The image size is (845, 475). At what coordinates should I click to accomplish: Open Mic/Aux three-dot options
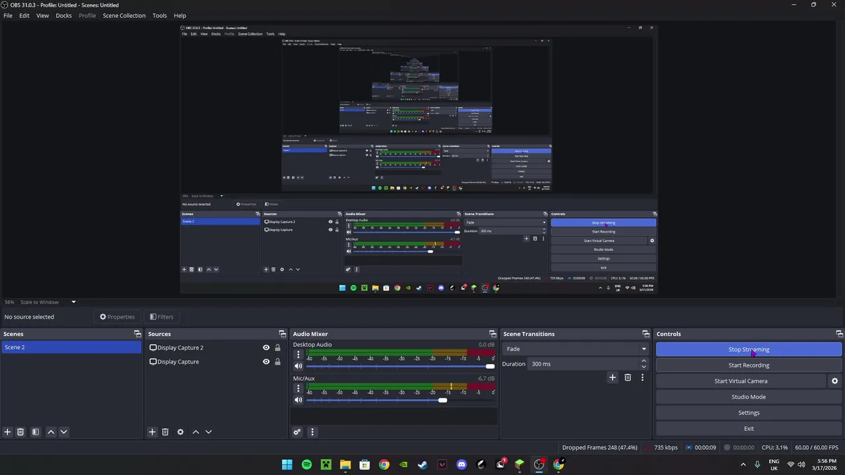(298, 389)
